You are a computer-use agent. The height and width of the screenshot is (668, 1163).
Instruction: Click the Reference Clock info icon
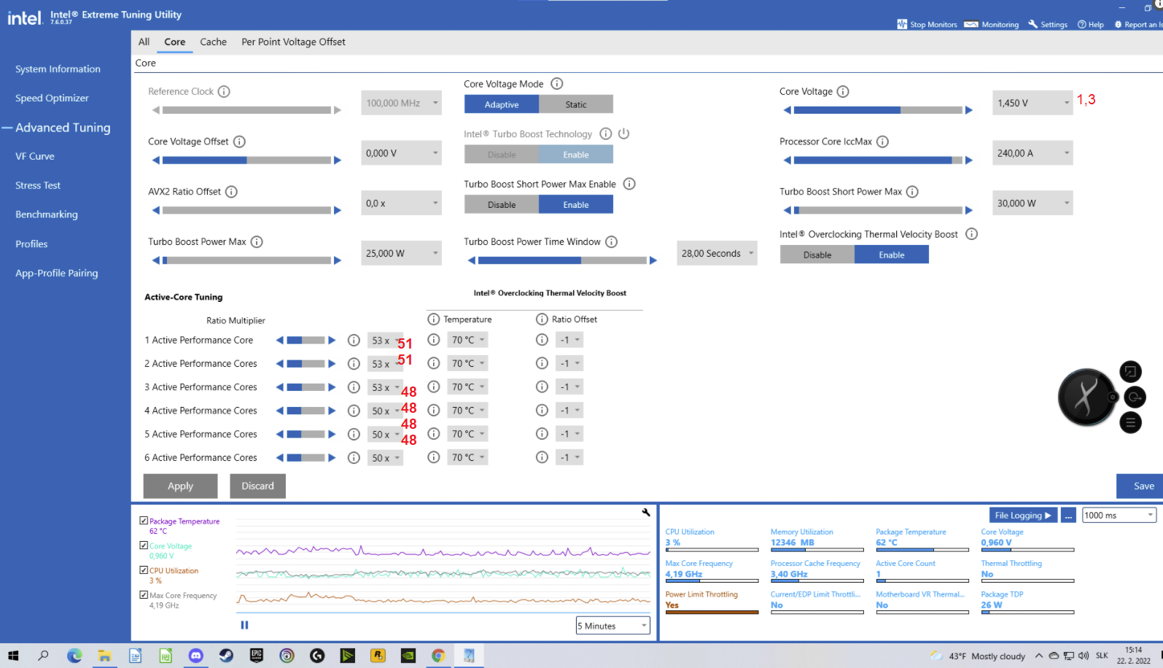tap(224, 92)
